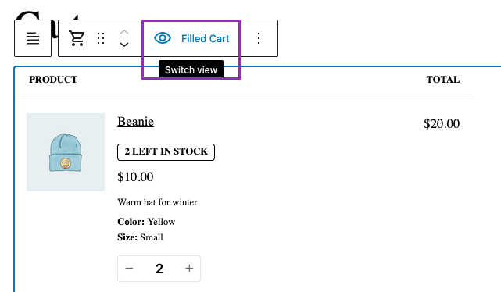Increase Beanie quantity with plus
The image size is (501, 292).
pyautogui.click(x=189, y=269)
